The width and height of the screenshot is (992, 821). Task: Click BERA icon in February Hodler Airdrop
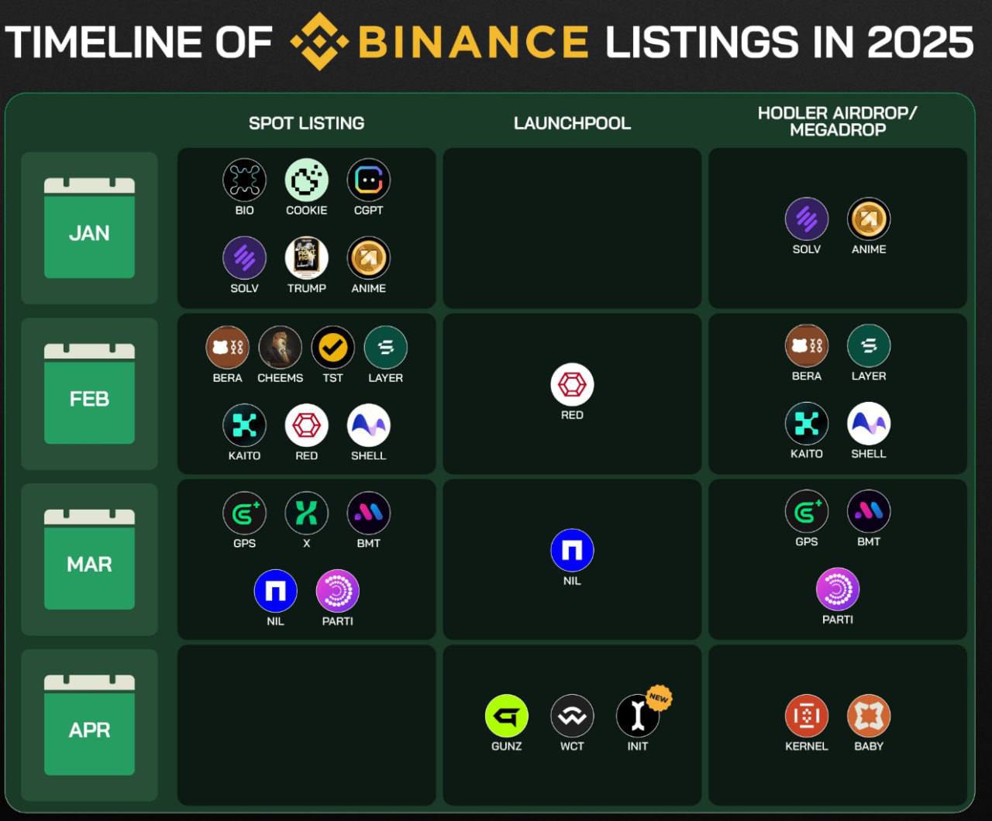807,345
